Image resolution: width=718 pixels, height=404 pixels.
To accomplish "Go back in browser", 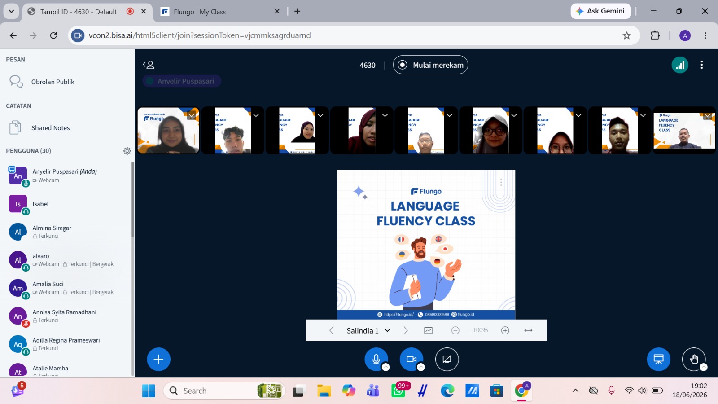I will pyautogui.click(x=13, y=35).
